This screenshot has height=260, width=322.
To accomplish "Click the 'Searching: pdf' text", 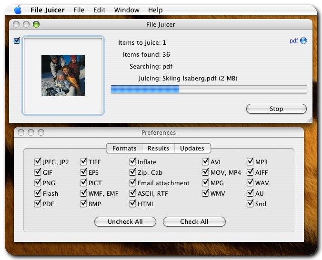I will (x=151, y=66).
